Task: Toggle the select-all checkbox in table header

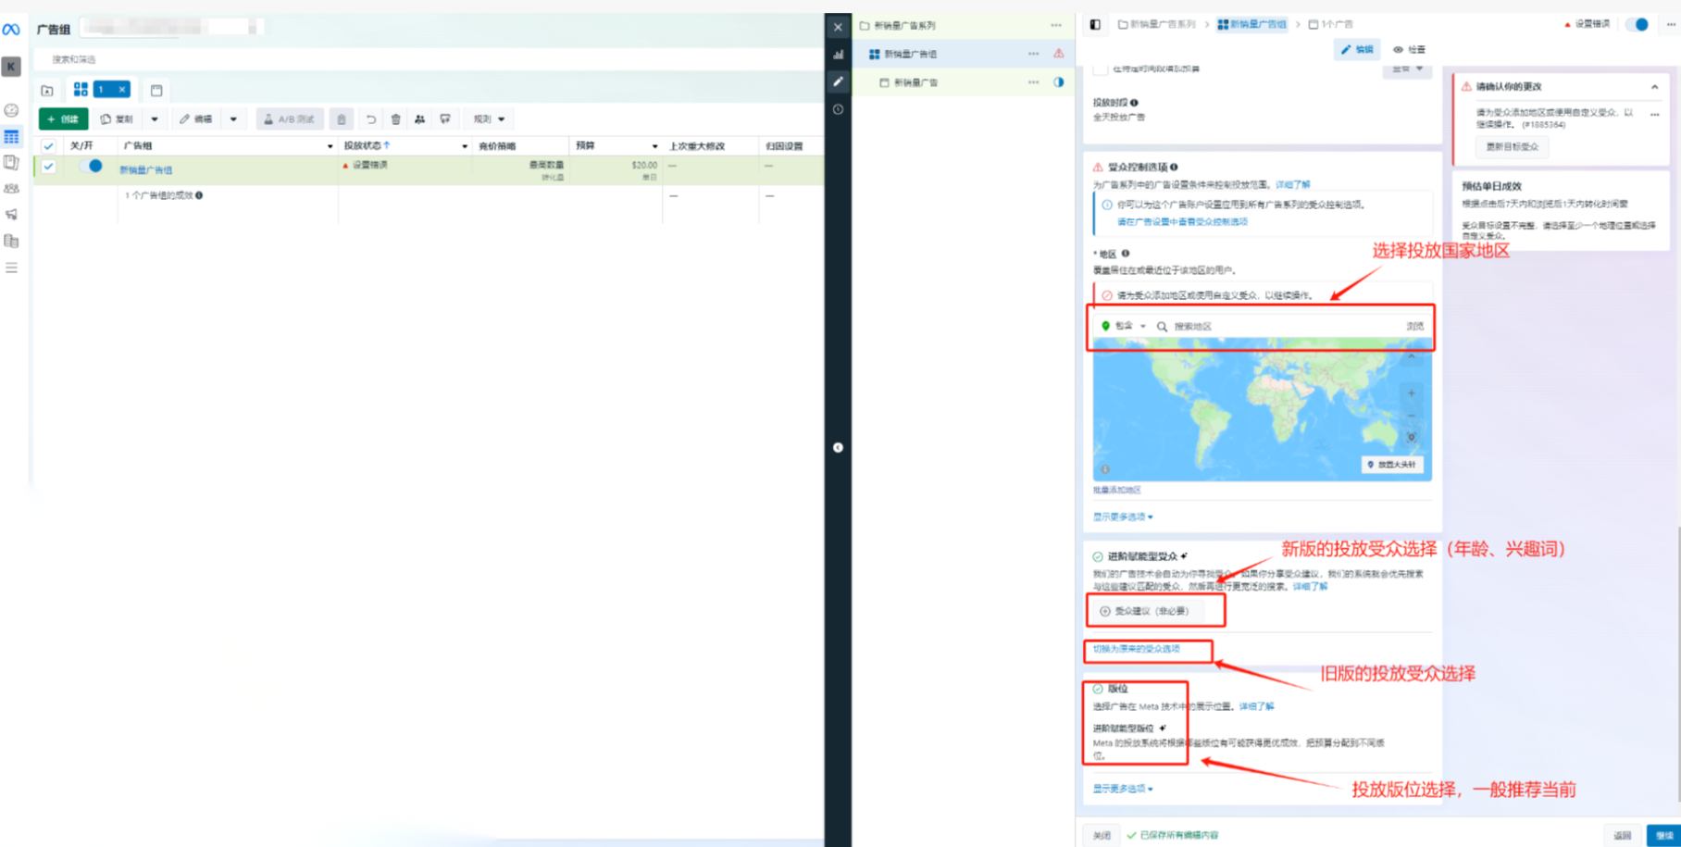Action: click(48, 145)
